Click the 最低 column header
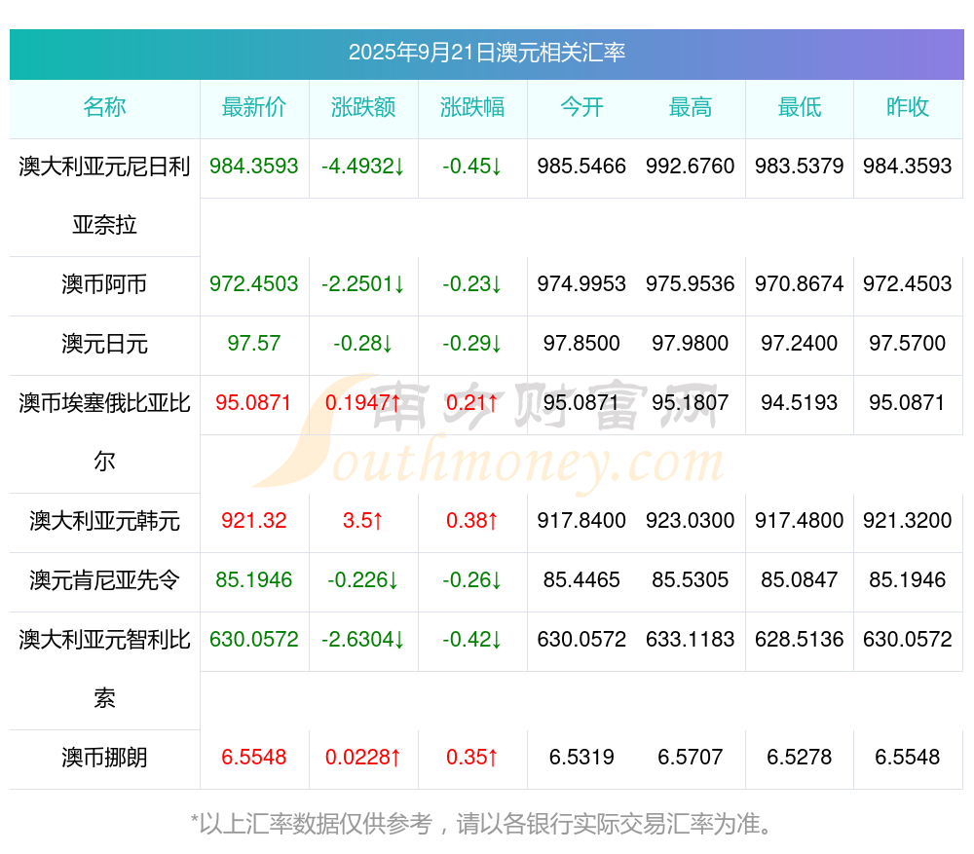The width and height of the screenshot is (974, 854). (x=800, y=107)
